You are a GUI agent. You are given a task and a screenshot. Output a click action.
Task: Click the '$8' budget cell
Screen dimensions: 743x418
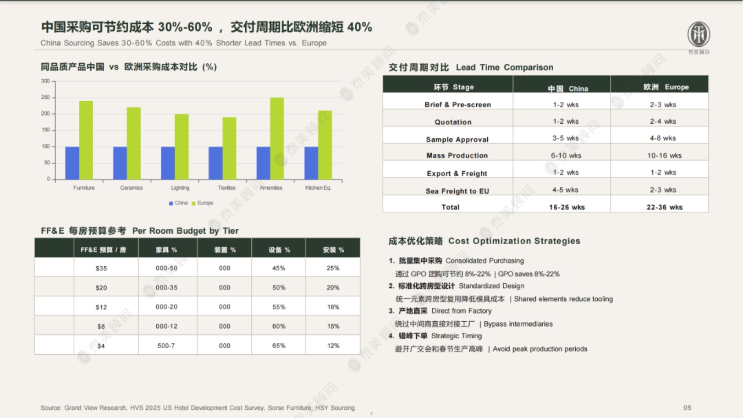coord(101,326)
